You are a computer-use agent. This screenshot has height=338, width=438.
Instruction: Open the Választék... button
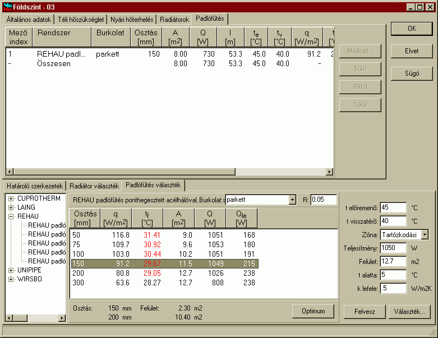click(x=409, y=312)
